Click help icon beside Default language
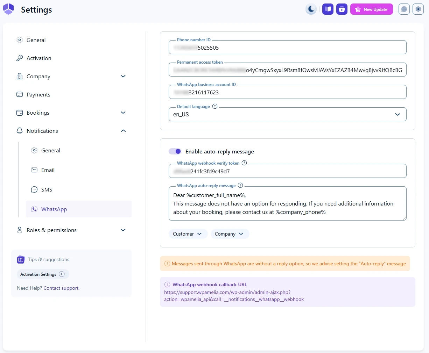The width and height of the screenshot is (429, 353). tap(215, 106)
